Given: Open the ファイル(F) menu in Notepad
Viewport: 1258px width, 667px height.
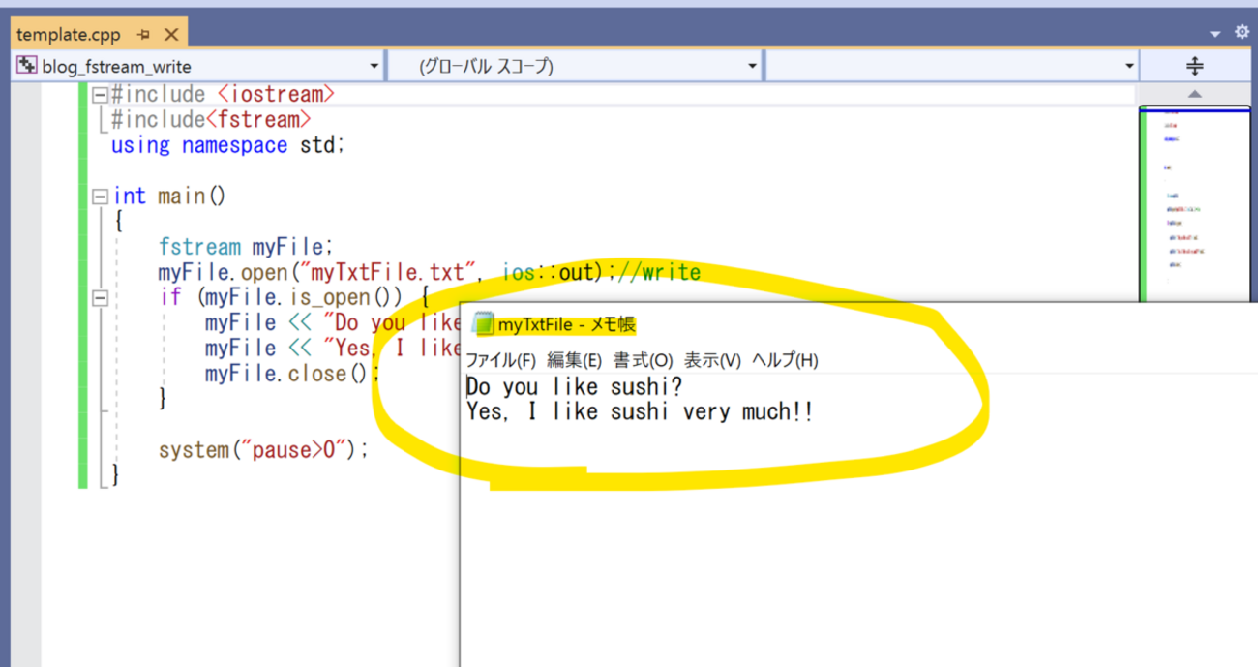Looking at the screenshot, I should (500, 360).
